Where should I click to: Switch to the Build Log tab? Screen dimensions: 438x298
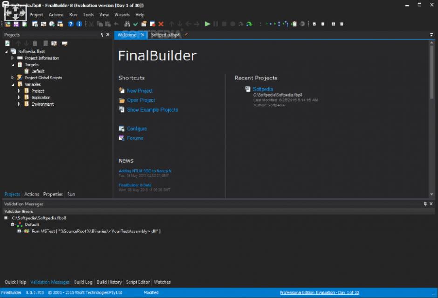click(x=83, y=282)
